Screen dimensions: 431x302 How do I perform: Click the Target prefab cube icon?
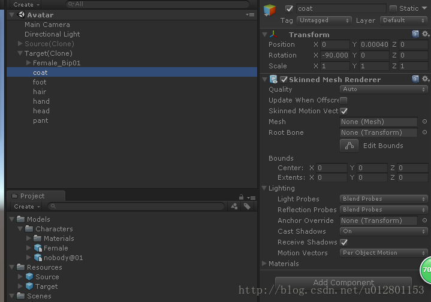(29, 286)
